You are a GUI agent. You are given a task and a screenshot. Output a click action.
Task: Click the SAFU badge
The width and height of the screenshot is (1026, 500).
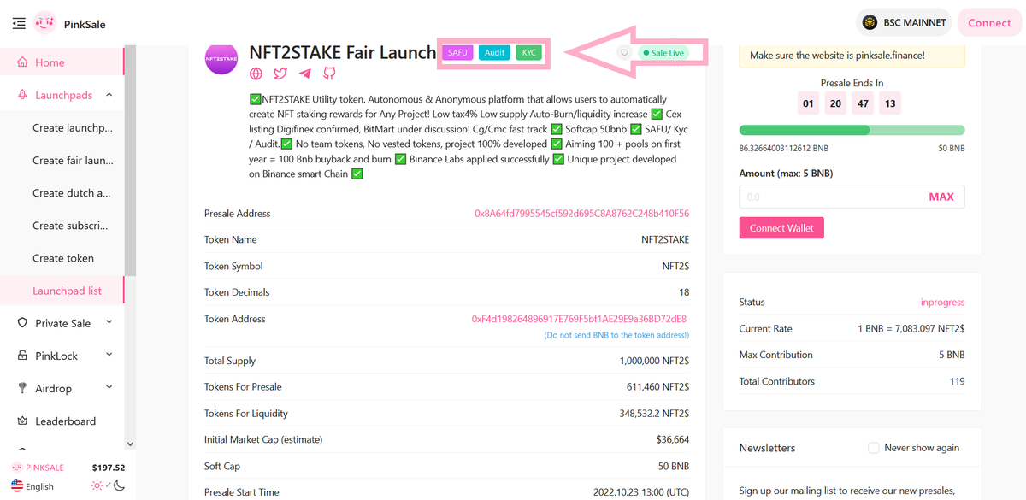[457, 53]
